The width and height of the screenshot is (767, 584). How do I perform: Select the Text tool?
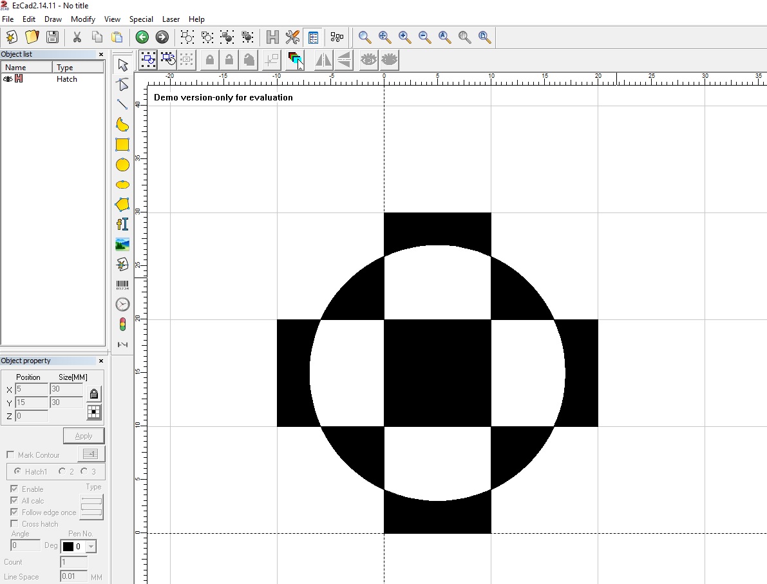tap(122, 225)
